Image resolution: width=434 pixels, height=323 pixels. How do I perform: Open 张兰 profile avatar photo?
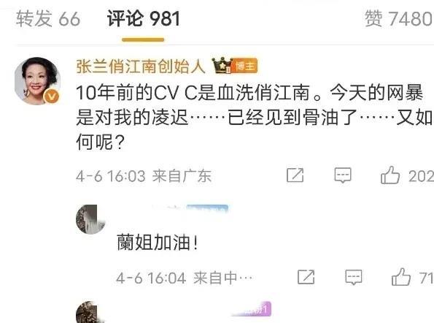(38, 81)
